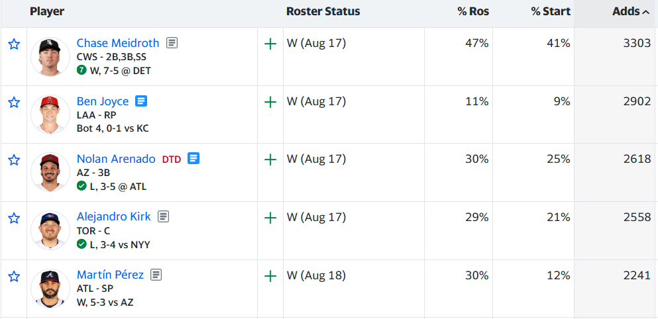658x319 pixels.
Task: Add Ben Joyce using green plus
Action: point(270,102)
